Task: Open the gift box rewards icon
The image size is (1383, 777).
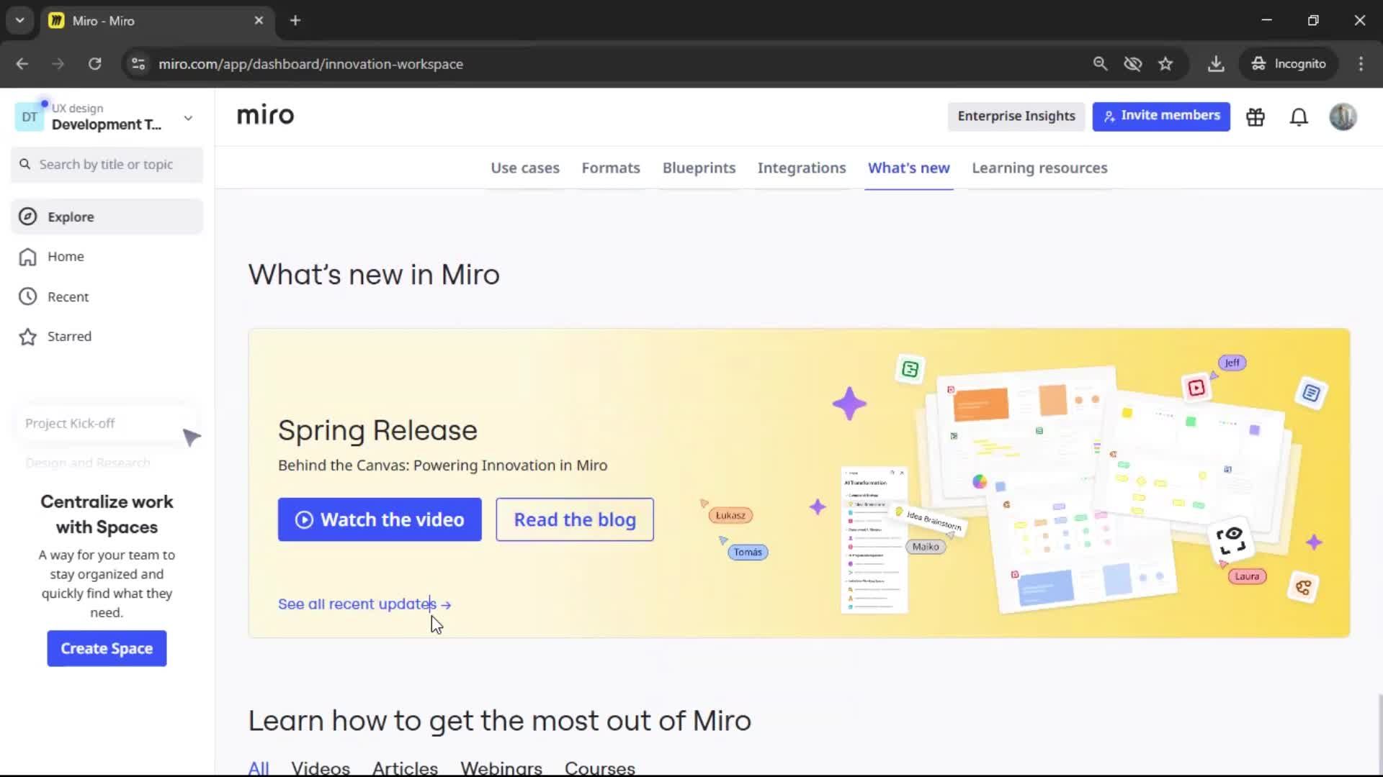Action: (1256, 117)
